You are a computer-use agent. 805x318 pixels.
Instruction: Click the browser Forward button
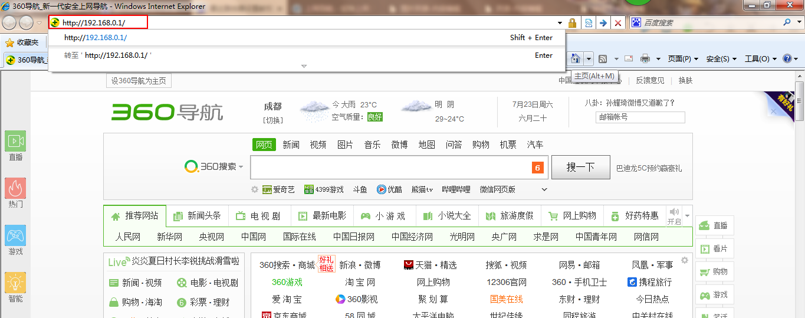click(x=27, y=22)
